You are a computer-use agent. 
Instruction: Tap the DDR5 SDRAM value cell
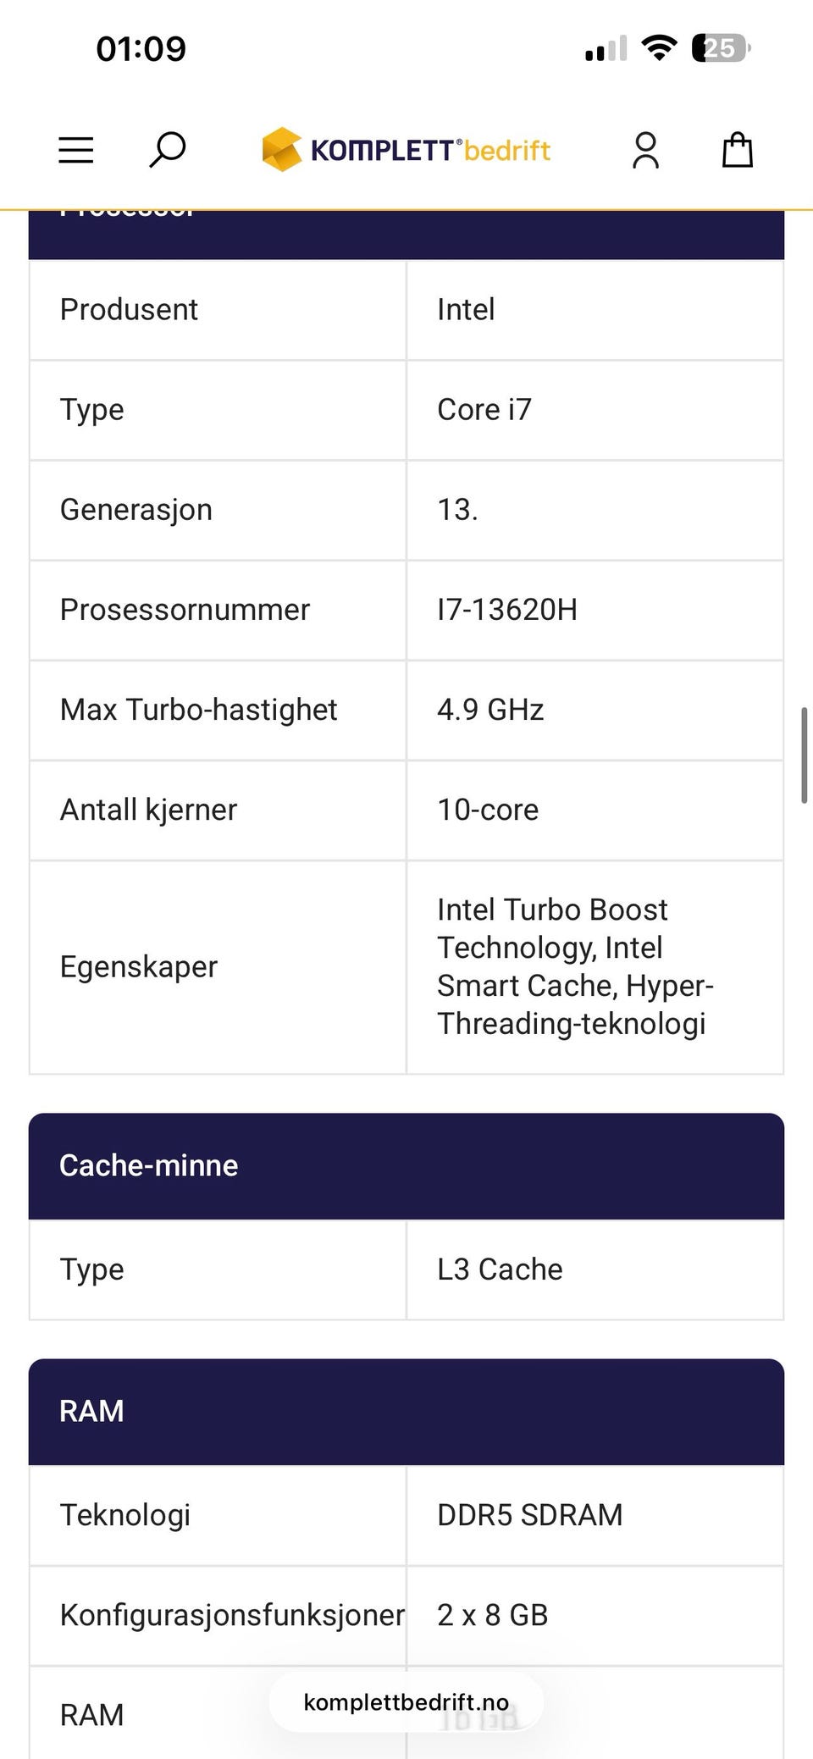[x=595, y=1515]
